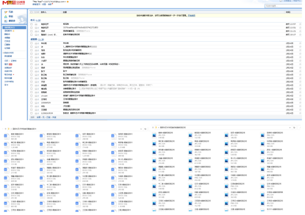Screen dimensions: 305x215
Task: Click folder icon in left explorer address bar
Action: [x=9, y=129]
